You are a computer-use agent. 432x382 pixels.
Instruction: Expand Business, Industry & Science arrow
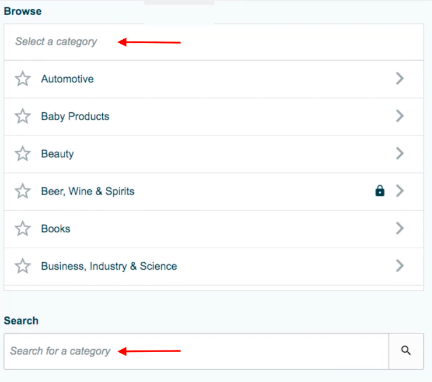pyautogui.click(x=400, y=266)
